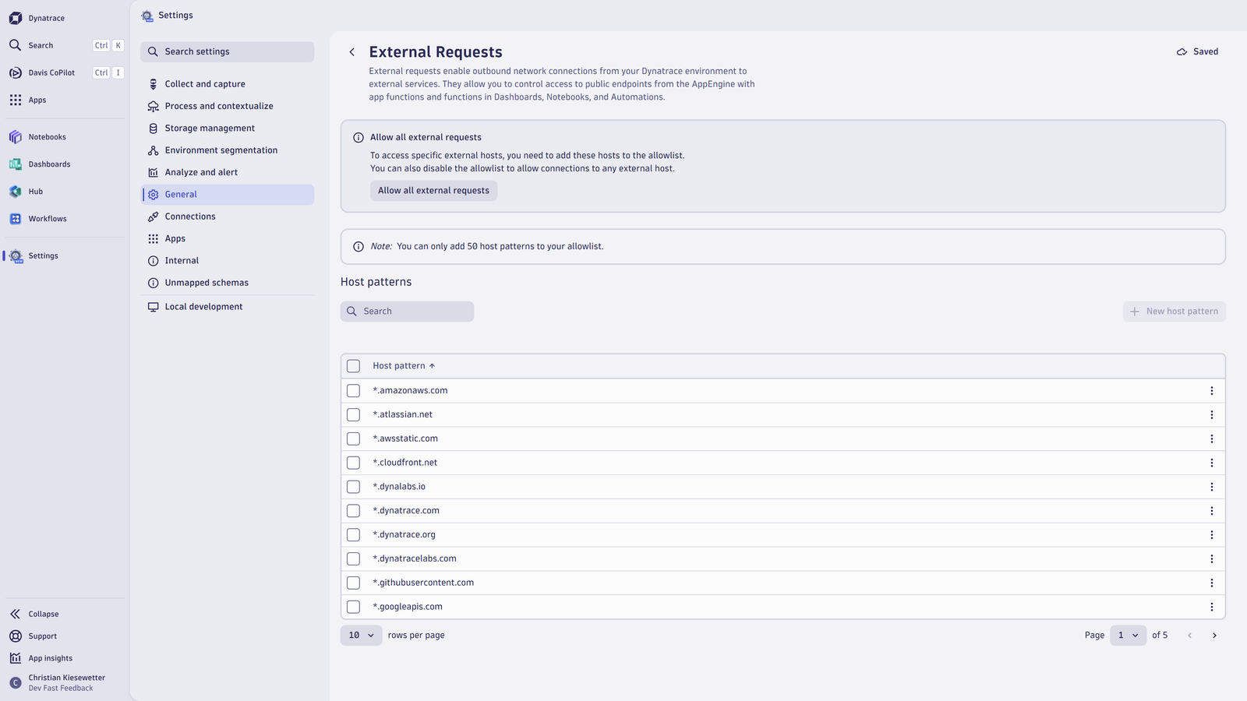Check the box for *.atlassian.net
The height and width of the screenshot is (701, 1247).
354,415
